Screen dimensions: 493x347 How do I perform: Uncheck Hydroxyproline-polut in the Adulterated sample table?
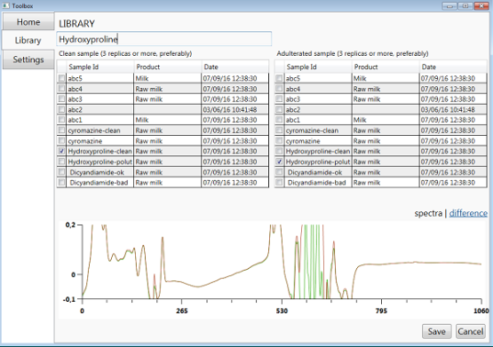click(279, 162)
